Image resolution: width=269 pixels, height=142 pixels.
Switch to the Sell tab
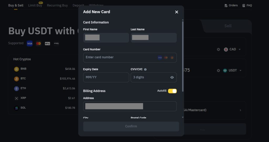point(228,26)
